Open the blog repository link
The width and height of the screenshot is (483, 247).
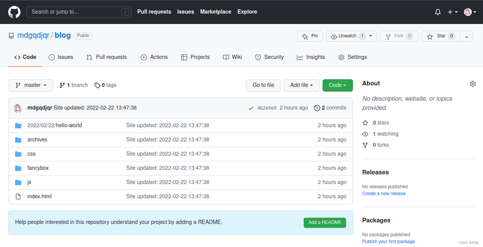(63, 35)
